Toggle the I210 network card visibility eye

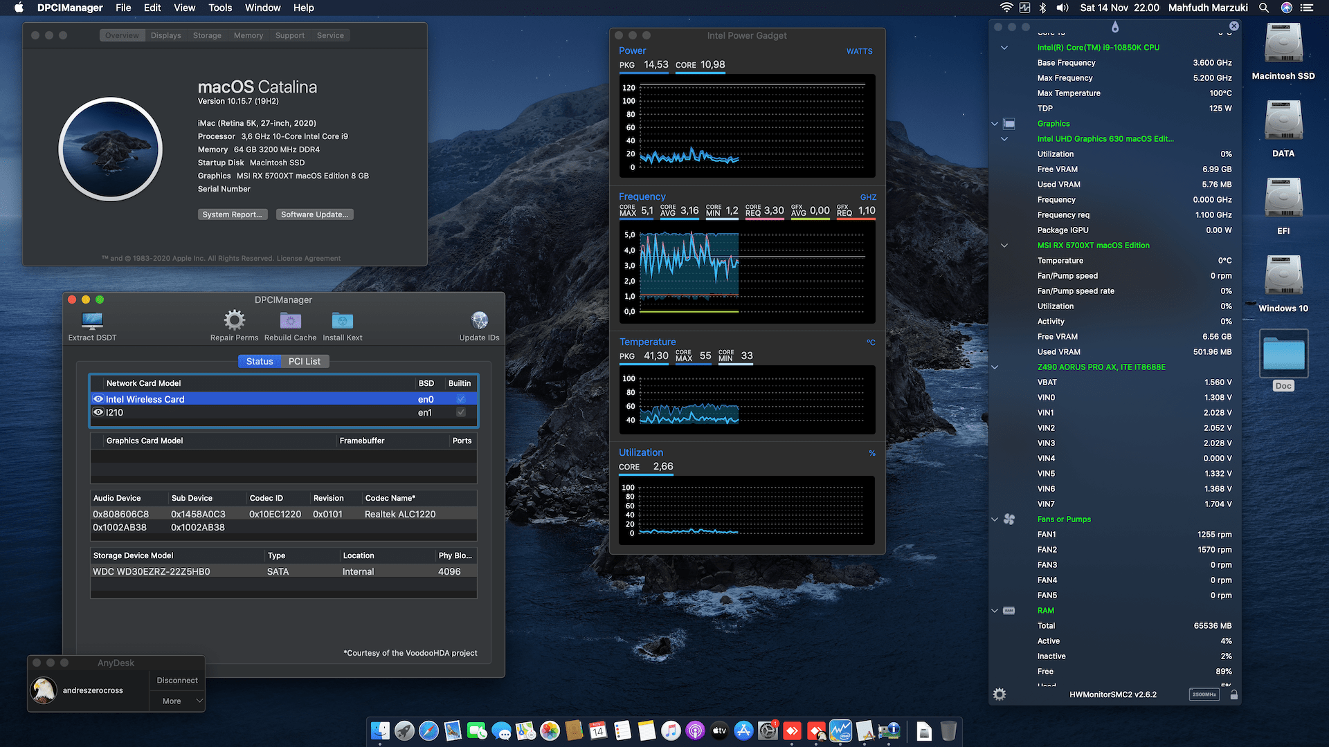(98, 412)
